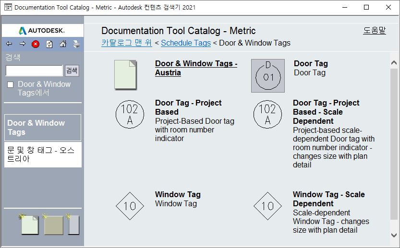Create new tool package icon, bottom left

click(x=73, y=224)
